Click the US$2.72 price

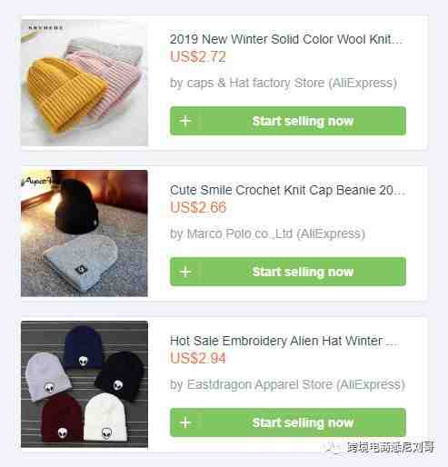[x=198, y=56]
